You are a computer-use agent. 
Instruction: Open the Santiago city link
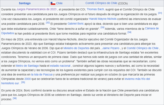coord(25,3)
